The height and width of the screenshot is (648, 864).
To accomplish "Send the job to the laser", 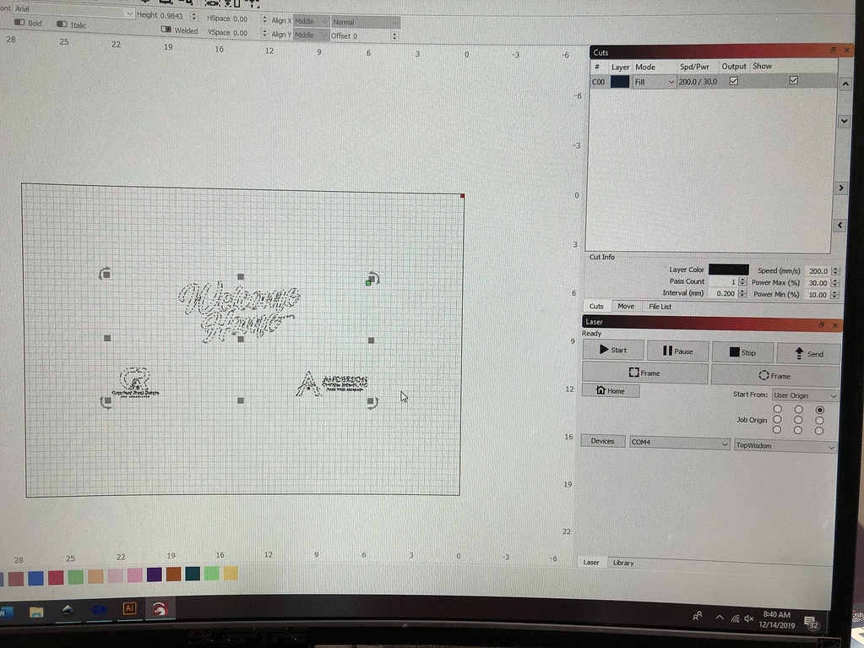I will click(808, 353).
